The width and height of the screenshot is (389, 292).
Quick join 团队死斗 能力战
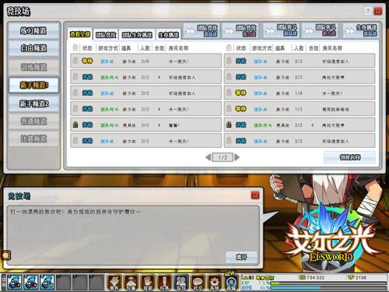(x=321, y=30)
